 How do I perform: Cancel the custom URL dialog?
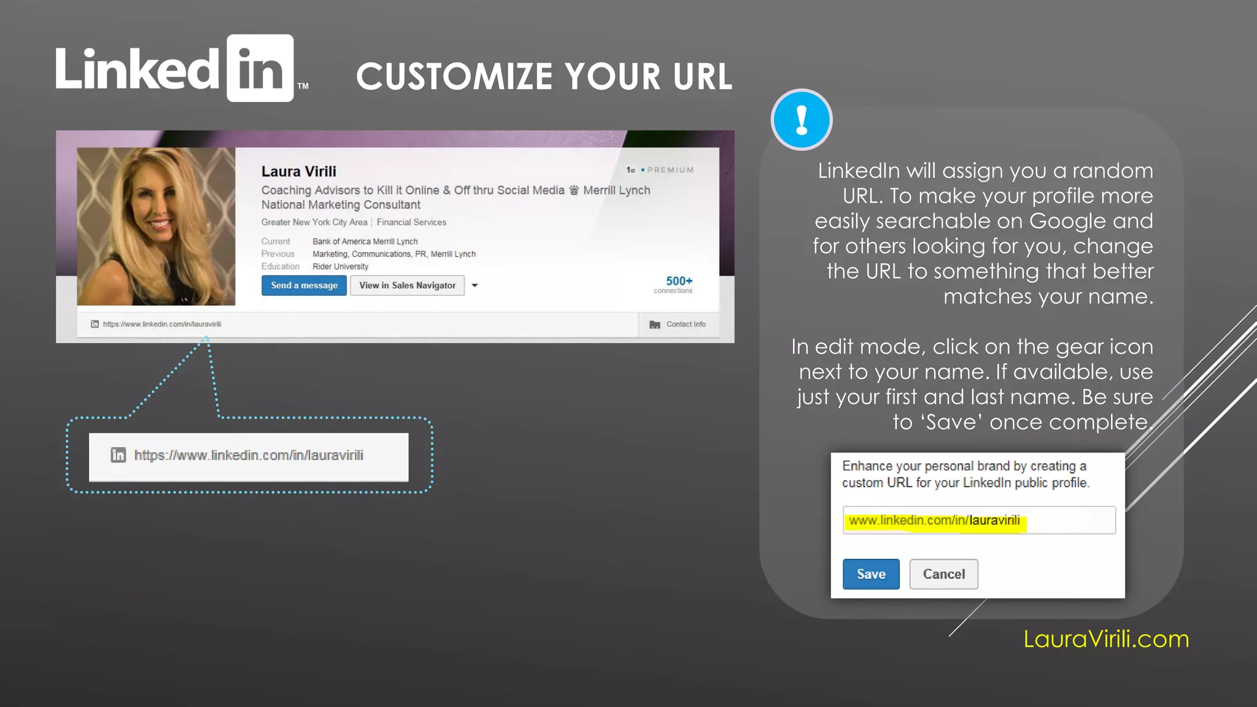[x=943, y=574]
